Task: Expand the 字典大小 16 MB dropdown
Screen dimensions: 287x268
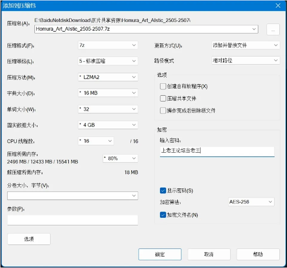Action: pos(108,93)
